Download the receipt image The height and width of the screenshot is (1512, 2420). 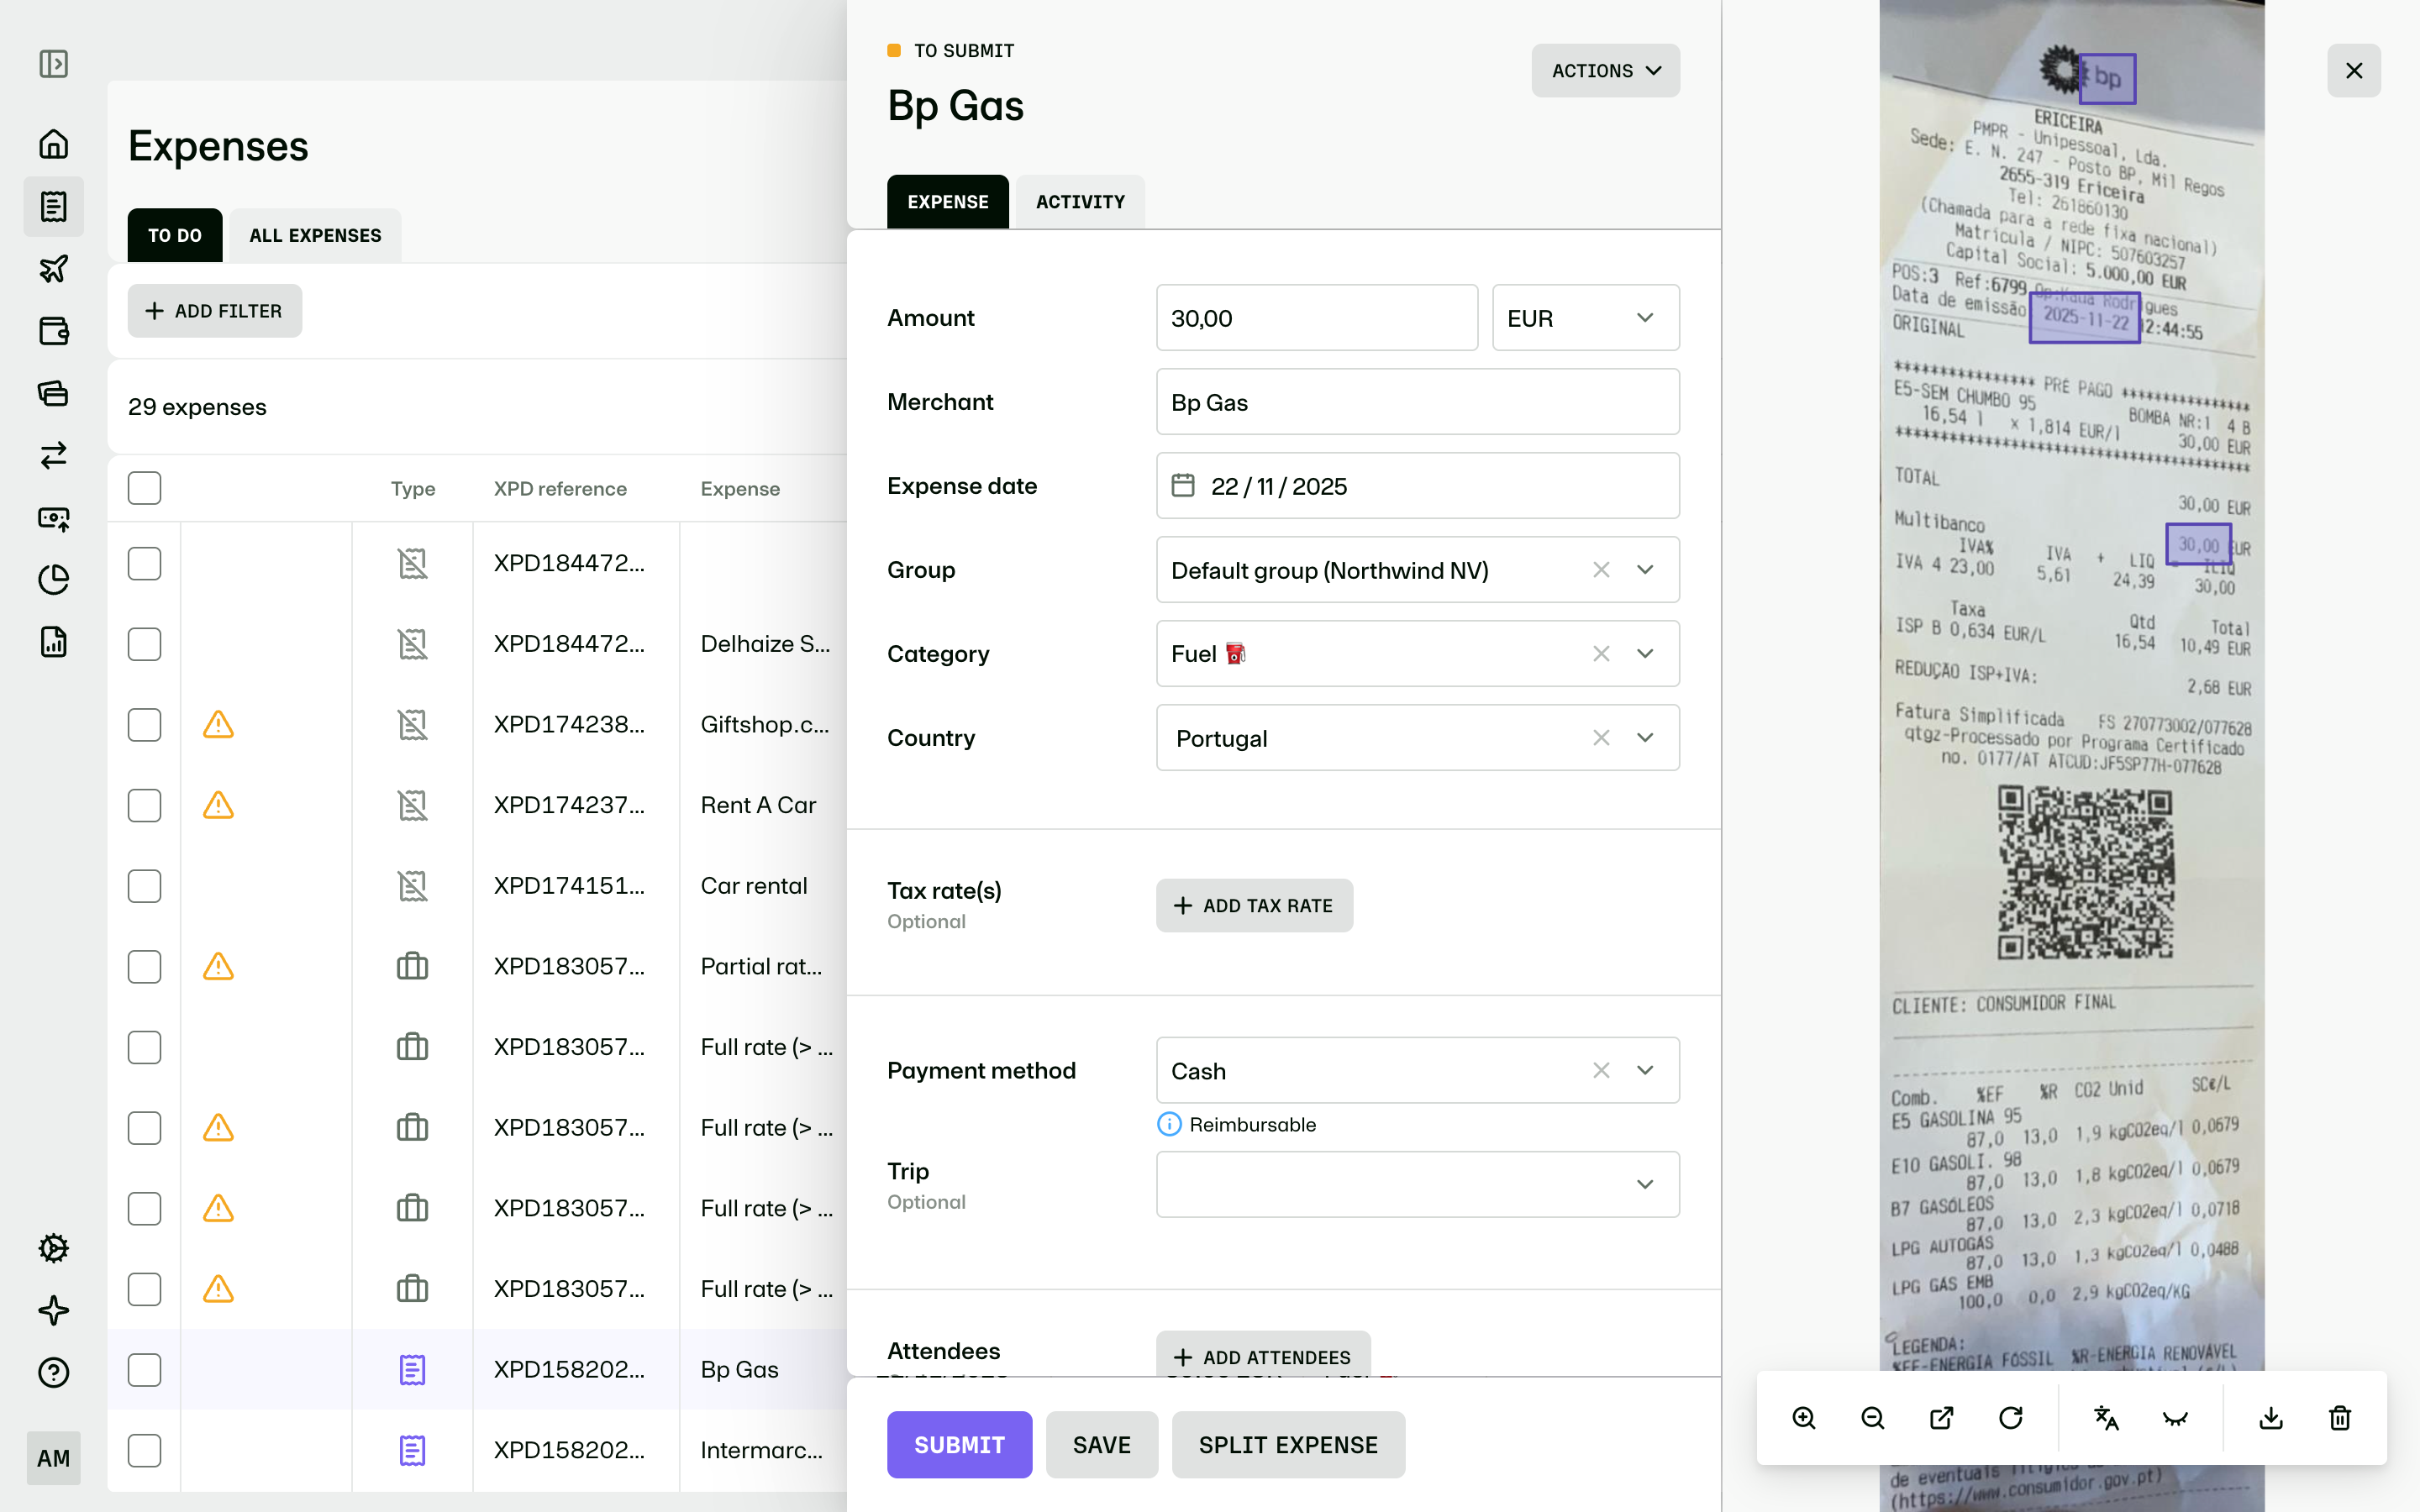coord(2271,1418)
